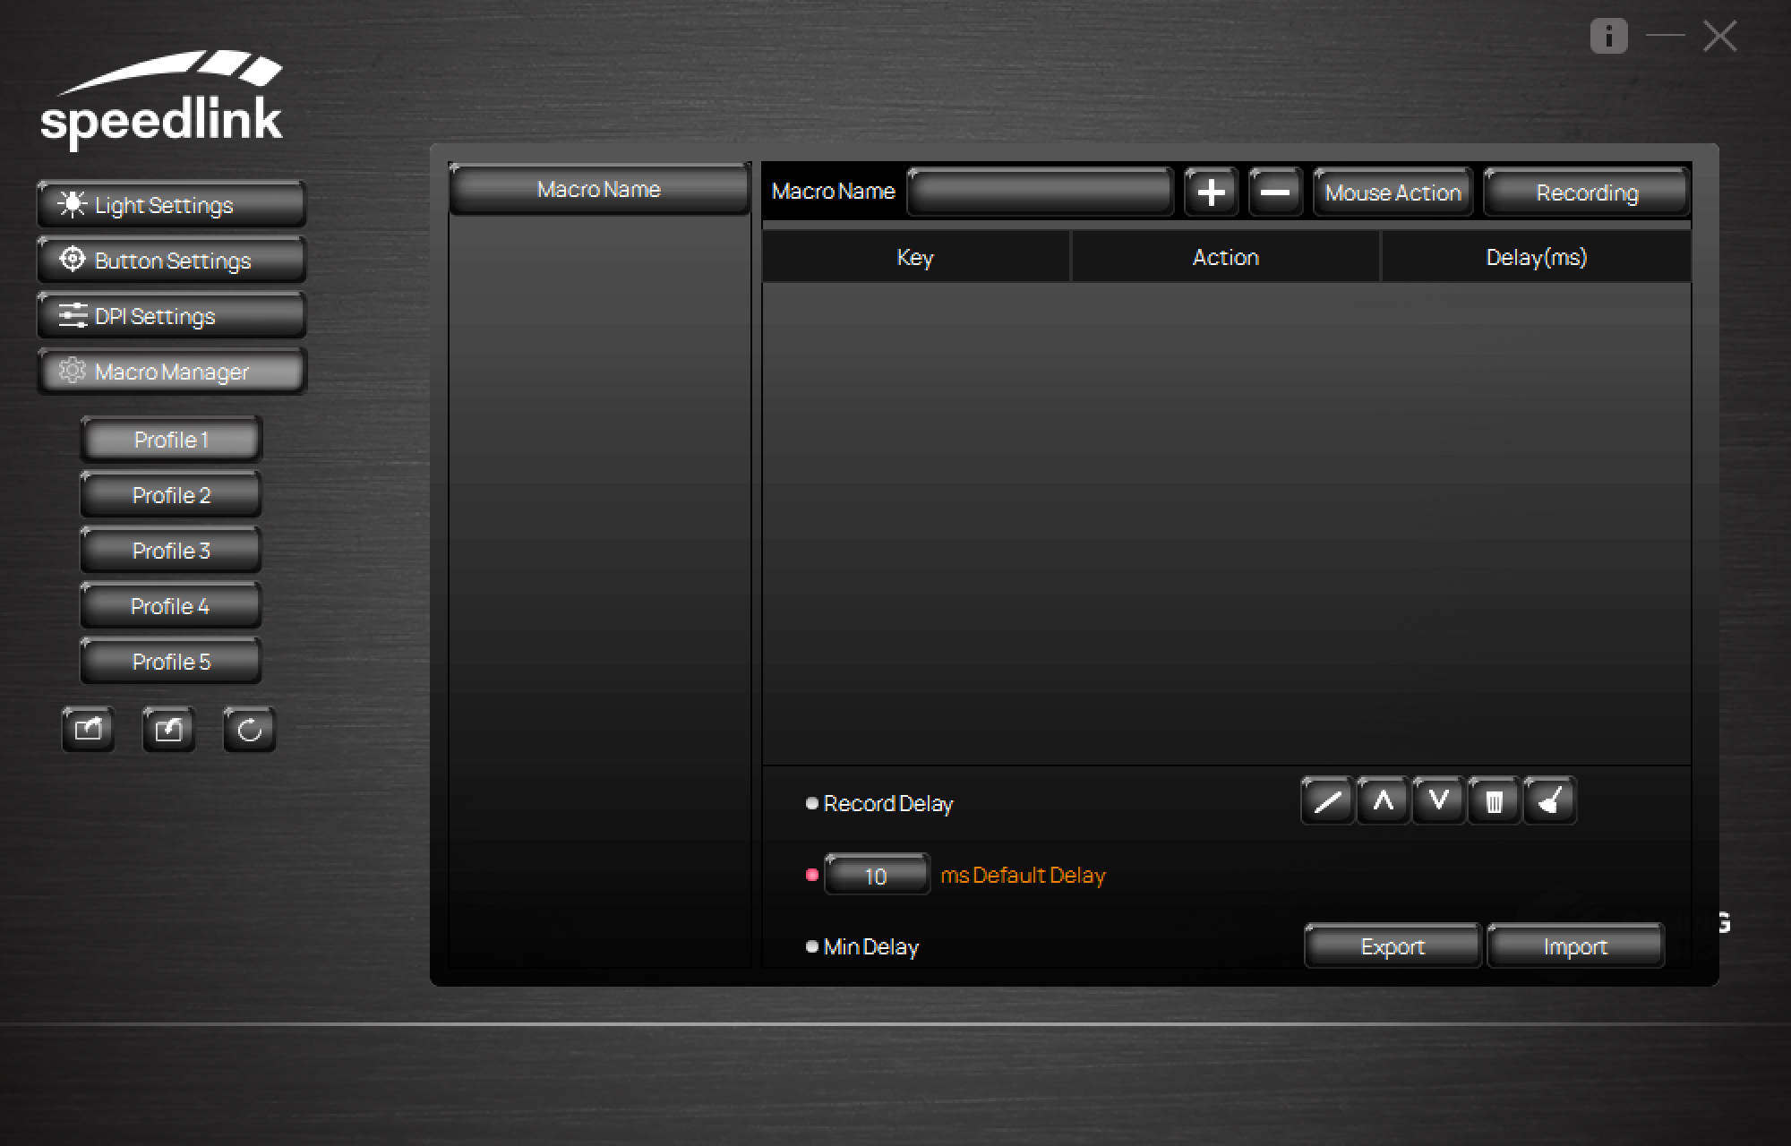
Task: Open the export profile icon below Profile 5
Action: click(89, 730)
